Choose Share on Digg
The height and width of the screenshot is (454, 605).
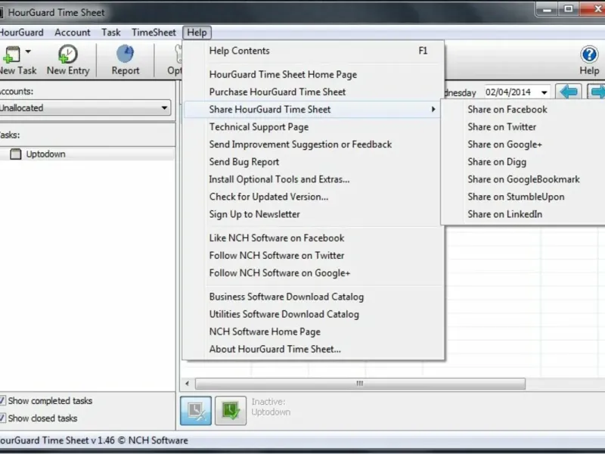523,162
